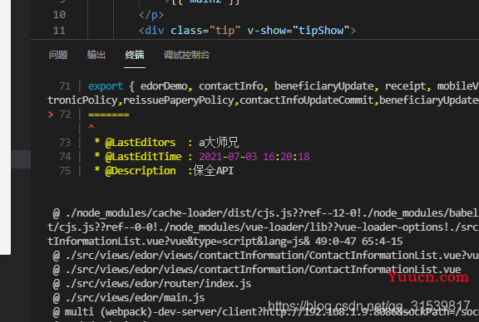The image size is (479, 322).
Task: Open the 问题 problems tab
Action: coord(58,55)
